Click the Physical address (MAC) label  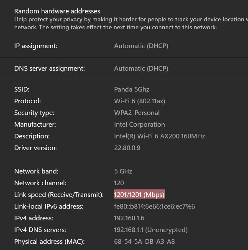[49, 242]
